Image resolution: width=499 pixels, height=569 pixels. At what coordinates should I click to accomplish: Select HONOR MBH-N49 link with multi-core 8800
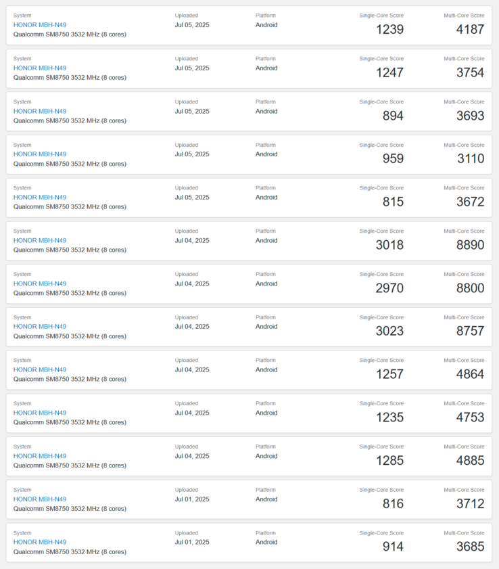(40, 283)
